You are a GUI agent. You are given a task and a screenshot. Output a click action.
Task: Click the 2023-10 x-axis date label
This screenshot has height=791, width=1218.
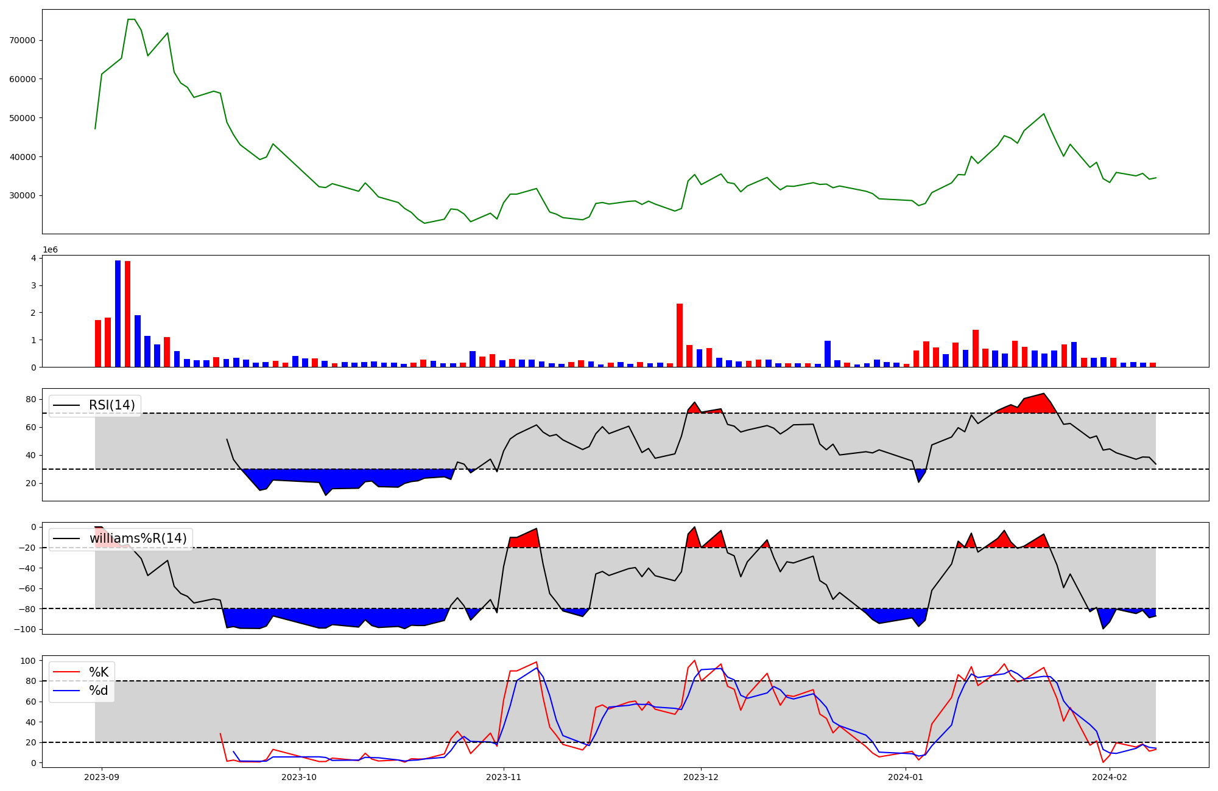click(300, 777)
